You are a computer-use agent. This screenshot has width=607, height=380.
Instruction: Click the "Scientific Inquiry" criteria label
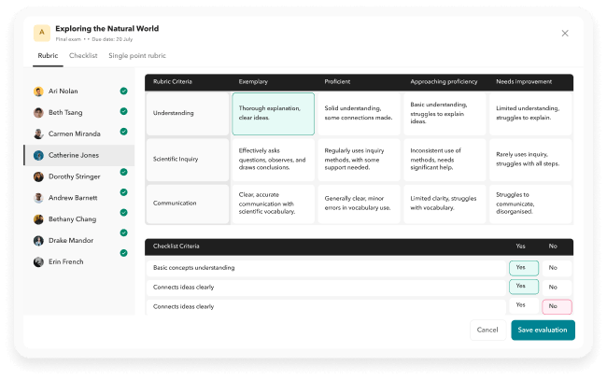click(x=176, y=159)
